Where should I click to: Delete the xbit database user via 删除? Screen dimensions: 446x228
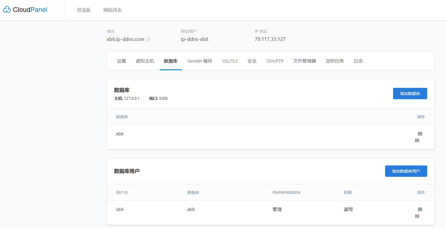pos(419,213)
